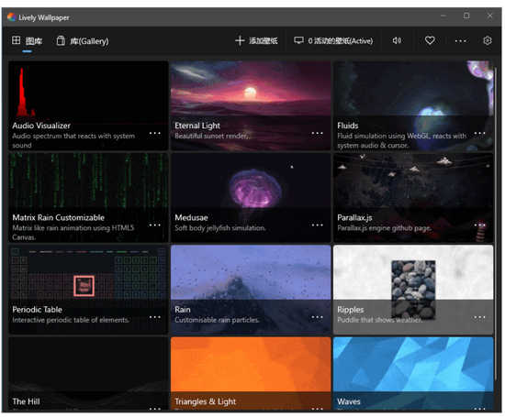The width and height of the screenshot is (505, 417).
Task: Click the 'Soft body jellyfish simulation.' description
Action: [220, 228]
